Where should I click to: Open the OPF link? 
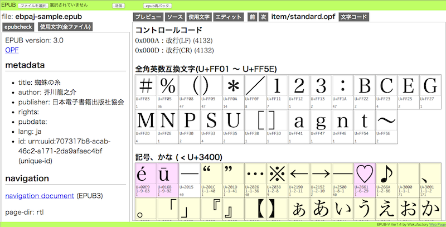point(12,50)
